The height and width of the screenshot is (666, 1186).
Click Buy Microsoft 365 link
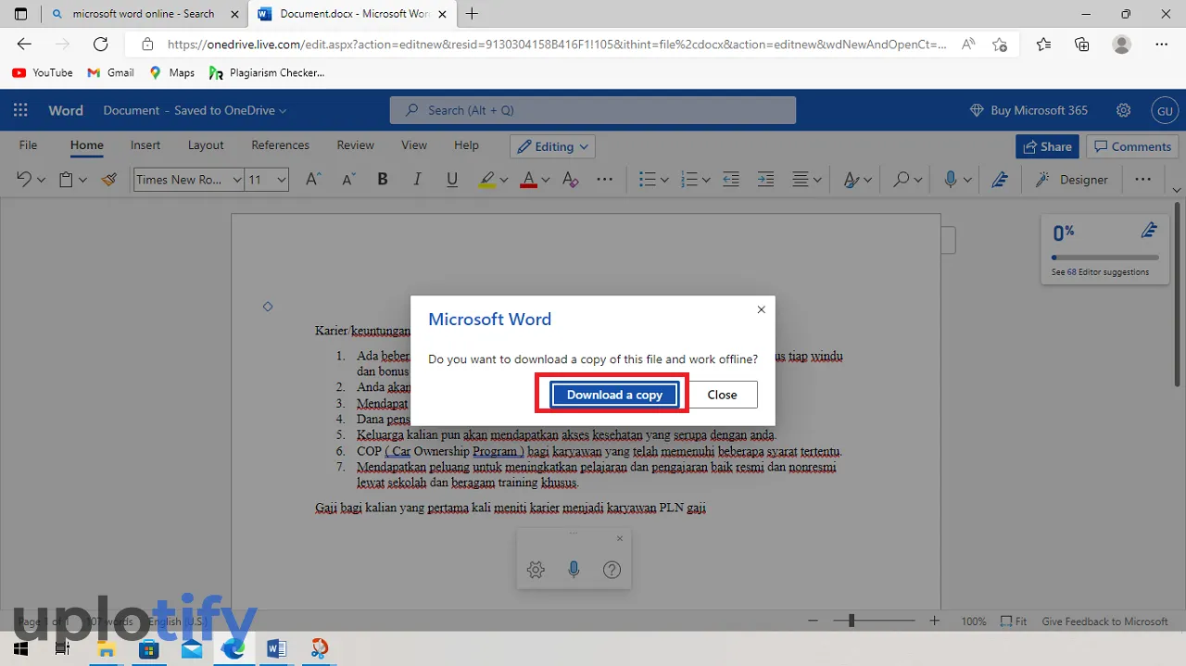coord(1029,110)
